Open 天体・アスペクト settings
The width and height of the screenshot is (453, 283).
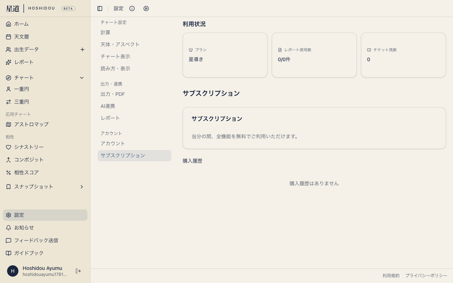[134, 45]
